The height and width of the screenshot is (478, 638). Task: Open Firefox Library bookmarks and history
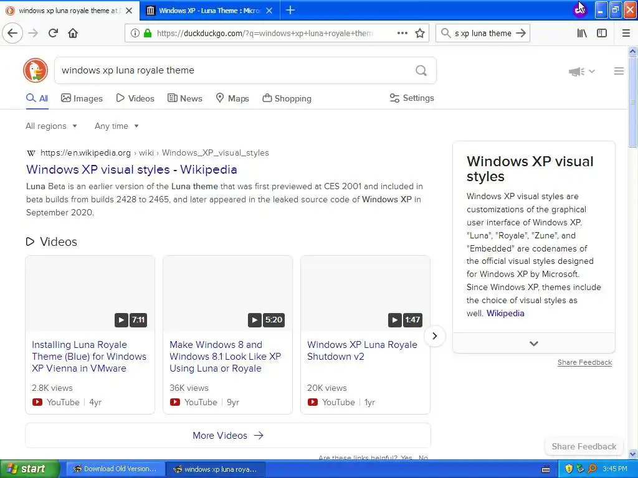[582, 34]
